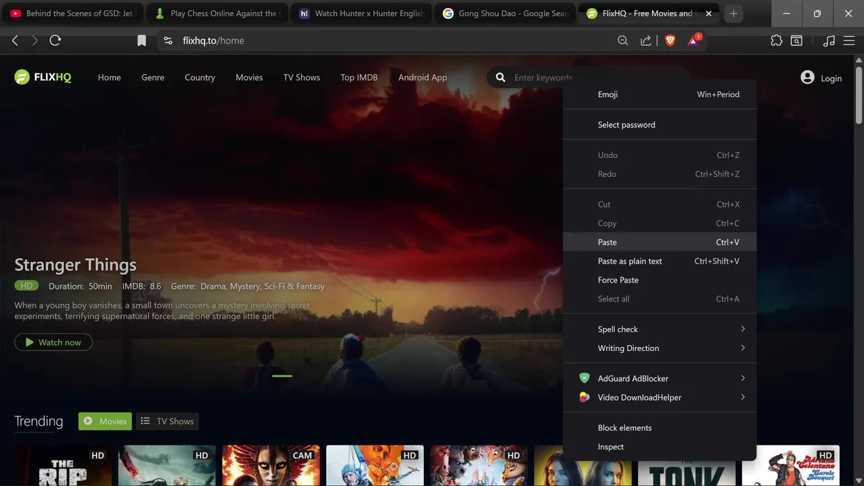Choose Force Paste in context menu

[660, 280]
